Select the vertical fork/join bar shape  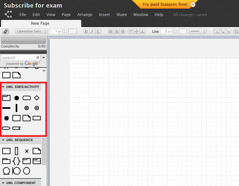click(x=17, y=108)
